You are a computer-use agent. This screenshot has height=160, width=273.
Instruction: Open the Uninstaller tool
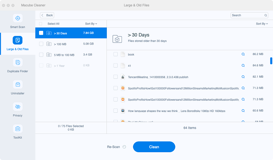18,88
